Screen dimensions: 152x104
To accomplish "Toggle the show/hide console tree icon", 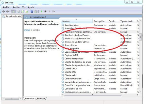I will click(x=13, y=11).
